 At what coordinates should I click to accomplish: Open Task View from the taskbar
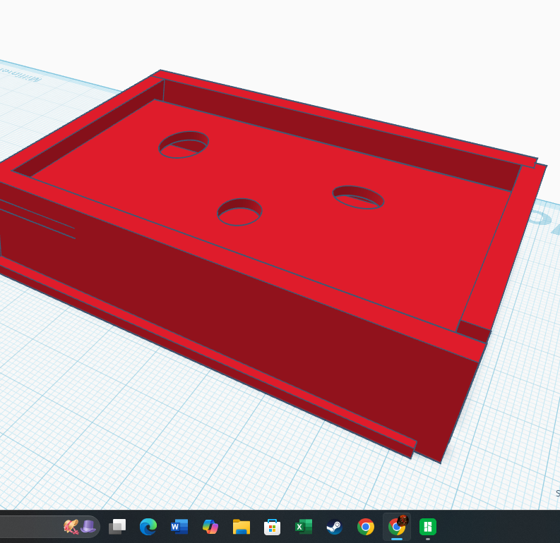pos(117,527)
